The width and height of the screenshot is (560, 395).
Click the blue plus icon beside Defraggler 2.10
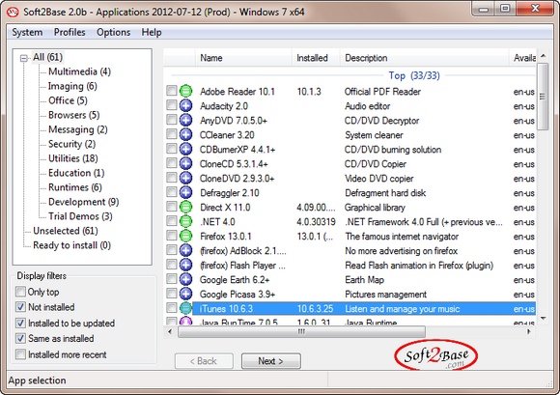click(x=185, y=192)
